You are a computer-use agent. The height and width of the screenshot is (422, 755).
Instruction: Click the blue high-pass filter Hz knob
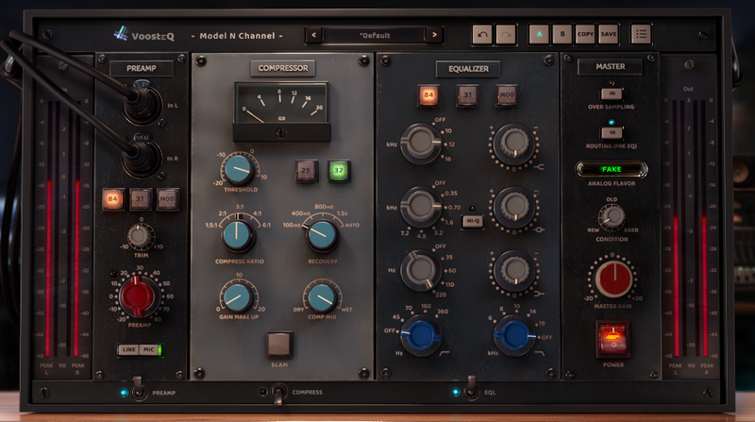coord(421,335)
